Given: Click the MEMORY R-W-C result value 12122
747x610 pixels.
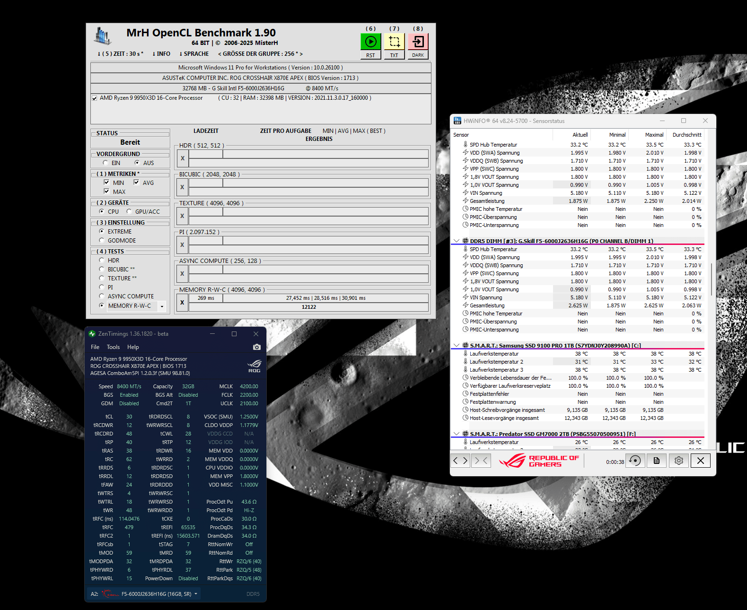Looking at the screenshot, I should [x=309, y=307].
